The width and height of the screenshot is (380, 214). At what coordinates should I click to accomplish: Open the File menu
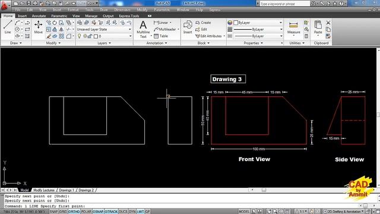(17, 10)
